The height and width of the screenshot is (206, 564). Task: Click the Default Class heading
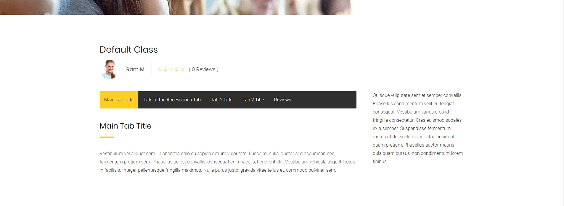129,50
